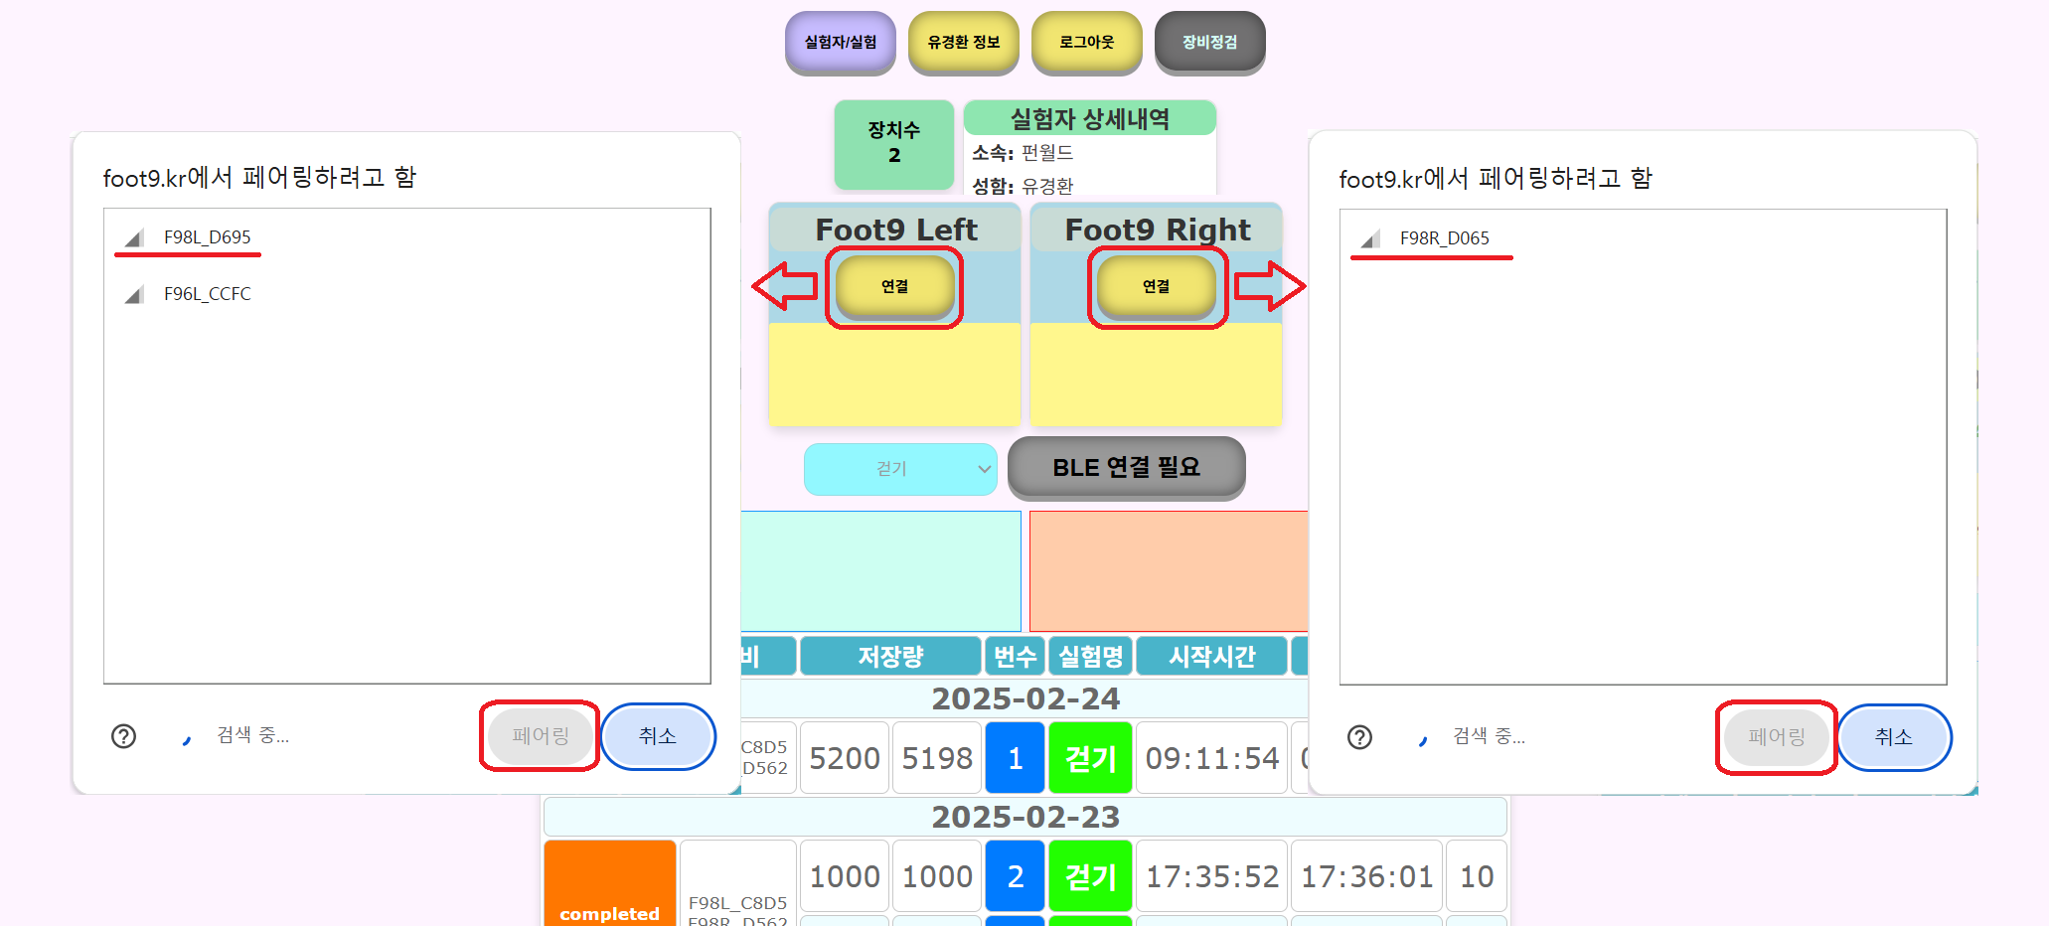Click 페어링 in right pairing dialog
This screenshot has width=2049, height=926.
(1777, 737)
